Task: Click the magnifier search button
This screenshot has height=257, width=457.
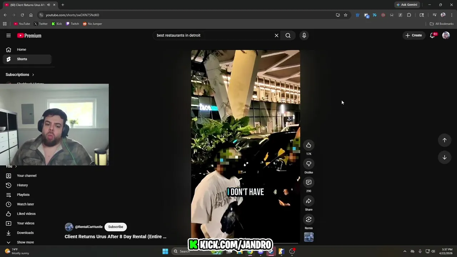Action: 288,35
